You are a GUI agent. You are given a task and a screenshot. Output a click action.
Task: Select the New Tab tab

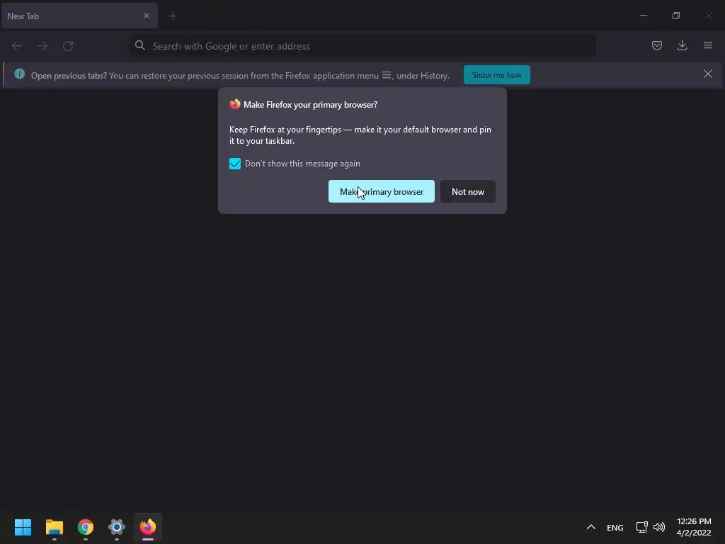(79, 16)
